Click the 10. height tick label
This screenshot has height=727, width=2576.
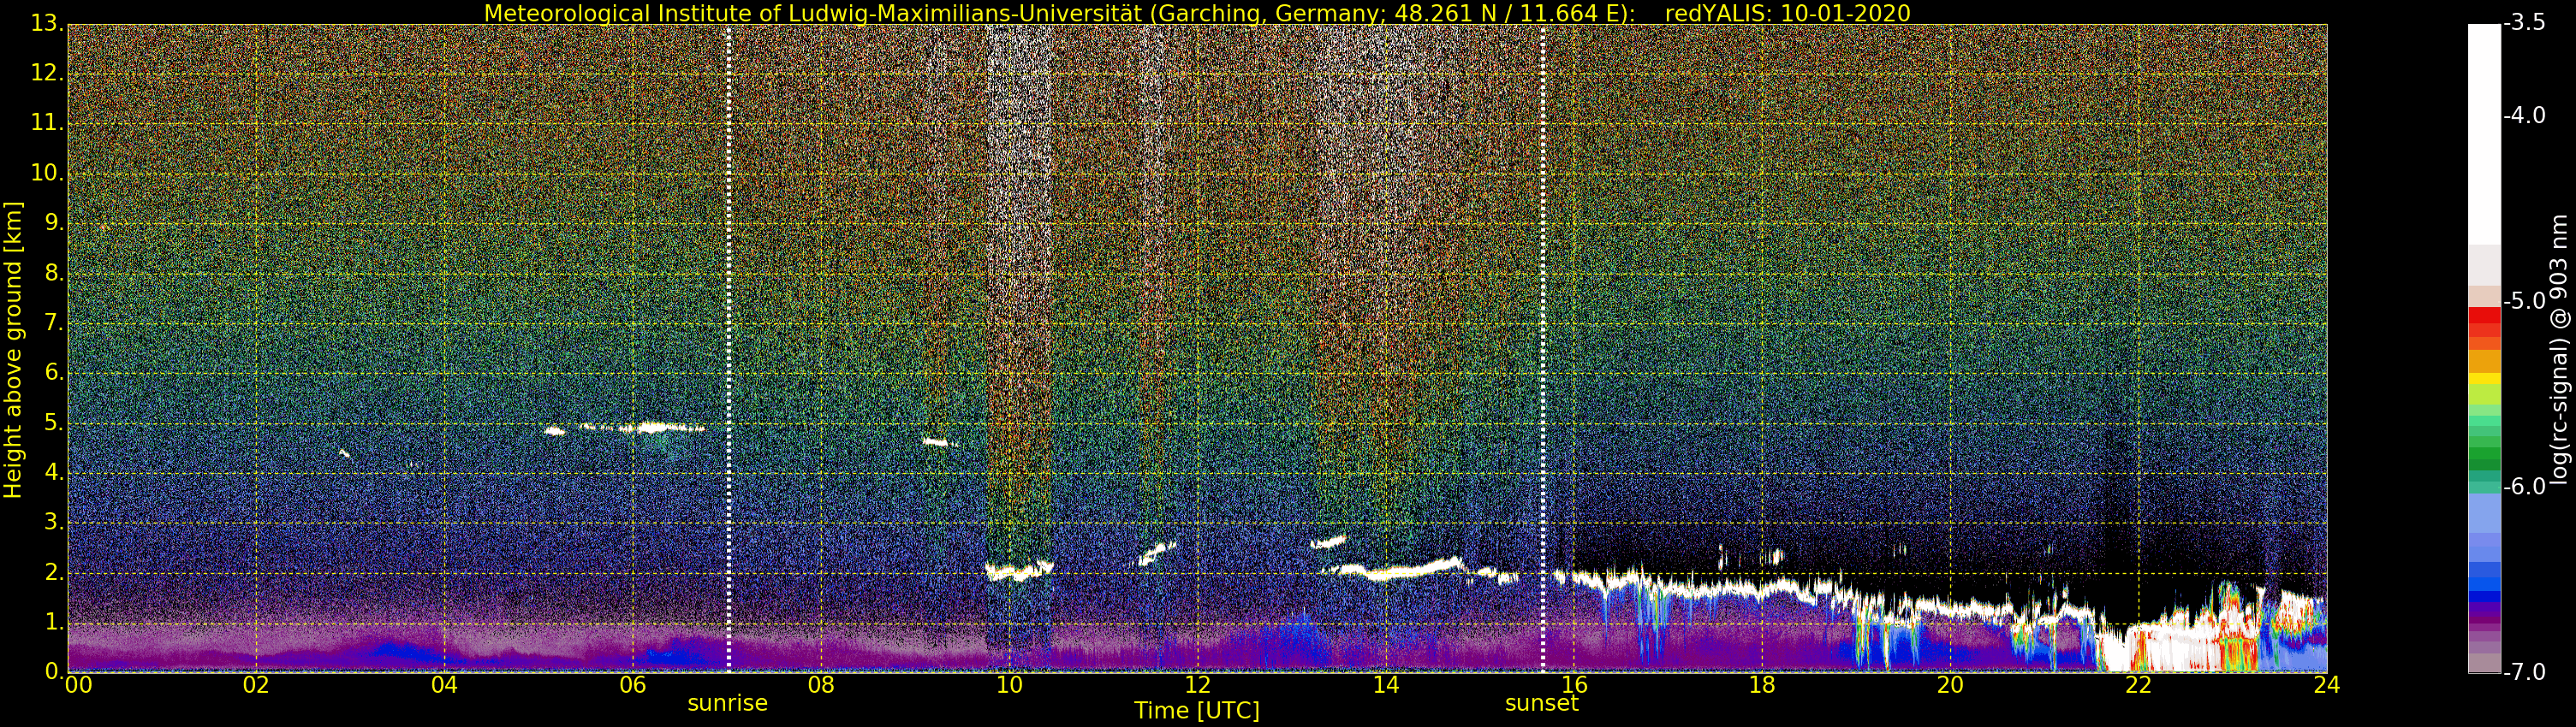(47, 173)
